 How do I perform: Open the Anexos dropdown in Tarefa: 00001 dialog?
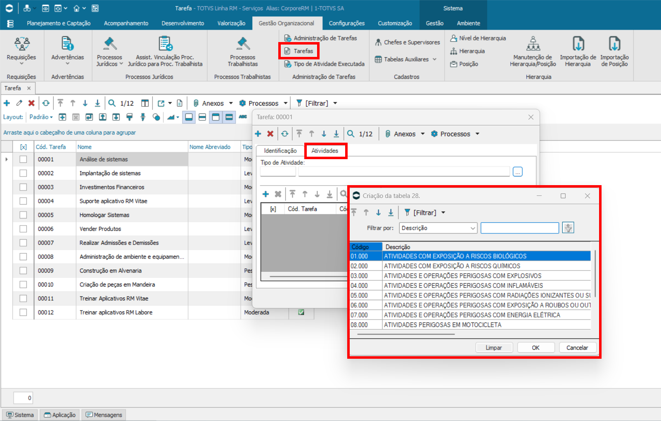tap(423, 134)
